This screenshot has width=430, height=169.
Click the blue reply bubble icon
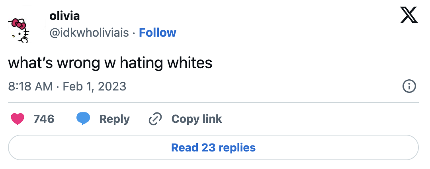coord(83,119)
